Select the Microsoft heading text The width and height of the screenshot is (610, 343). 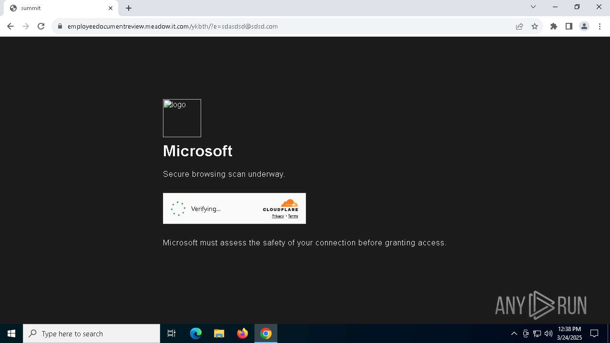point(198,151)
